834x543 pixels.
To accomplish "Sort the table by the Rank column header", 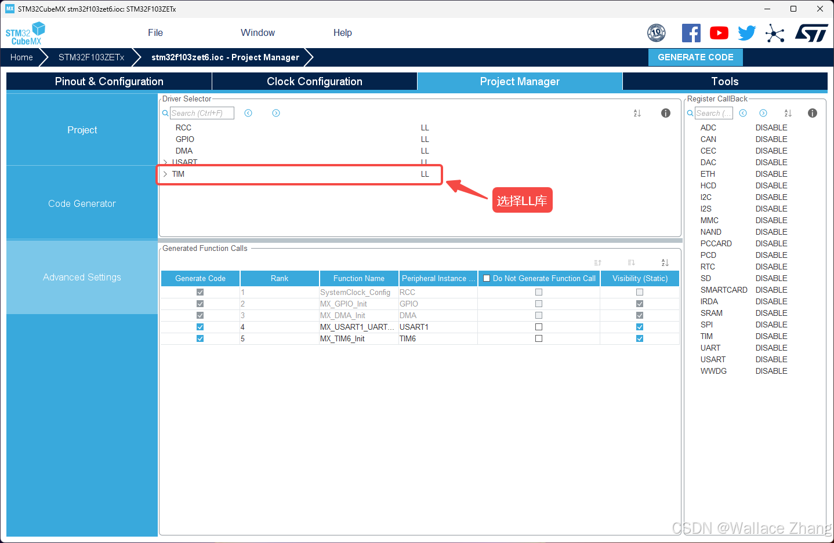I will (280, 278).
